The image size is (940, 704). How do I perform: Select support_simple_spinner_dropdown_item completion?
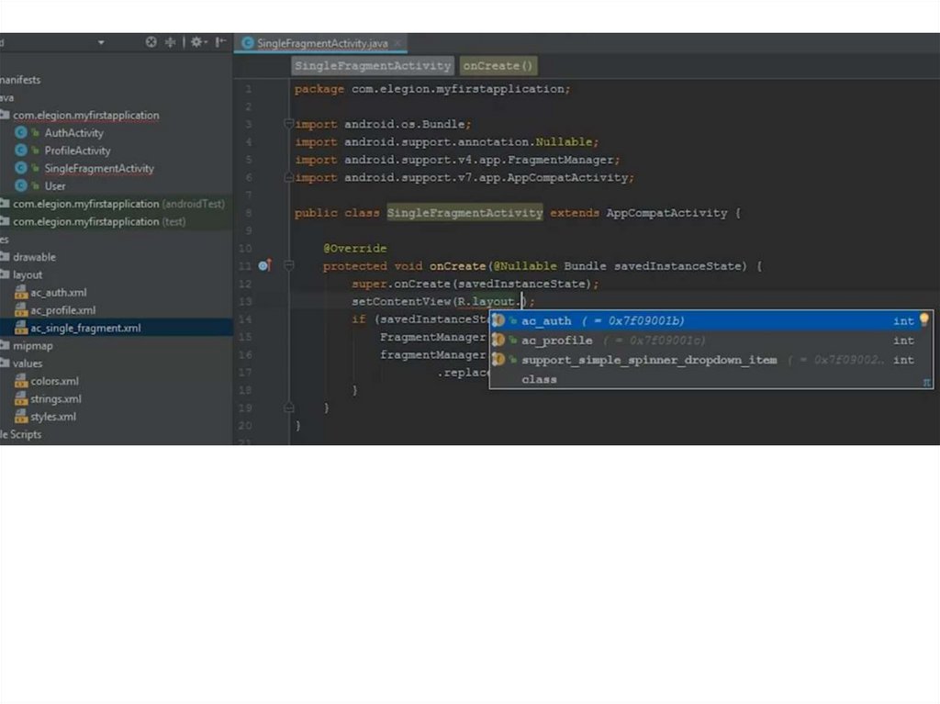tap(648, 360)
